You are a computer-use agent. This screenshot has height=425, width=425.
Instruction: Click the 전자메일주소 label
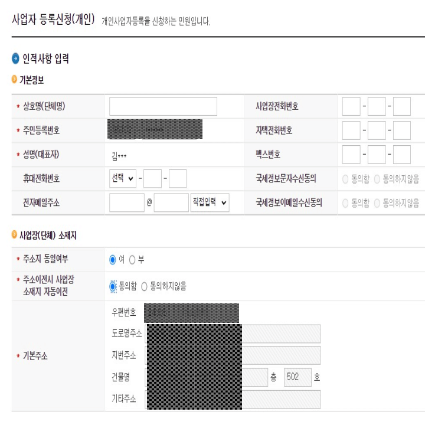click(41, 202)
